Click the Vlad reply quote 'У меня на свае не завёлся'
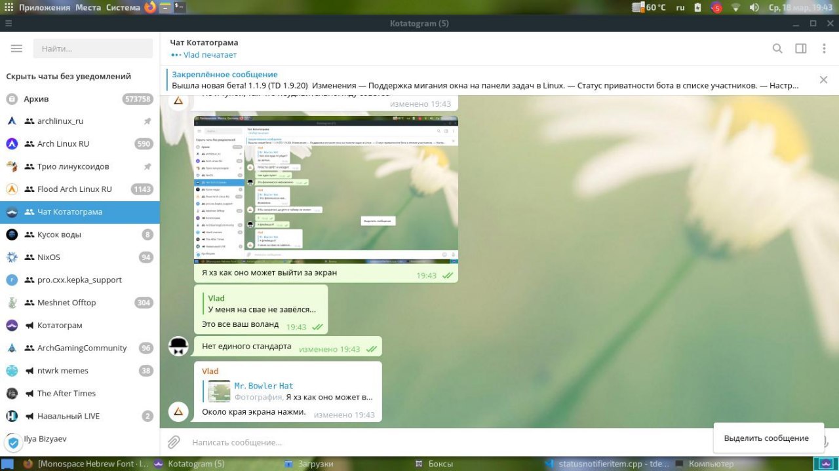Viewport: 839px width, 471px height. tap(261, 304)
